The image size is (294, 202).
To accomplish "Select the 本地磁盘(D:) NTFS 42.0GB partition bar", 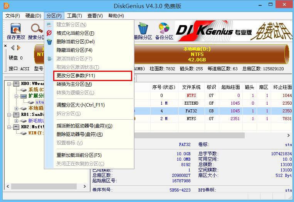I will (x=212, y=54).
